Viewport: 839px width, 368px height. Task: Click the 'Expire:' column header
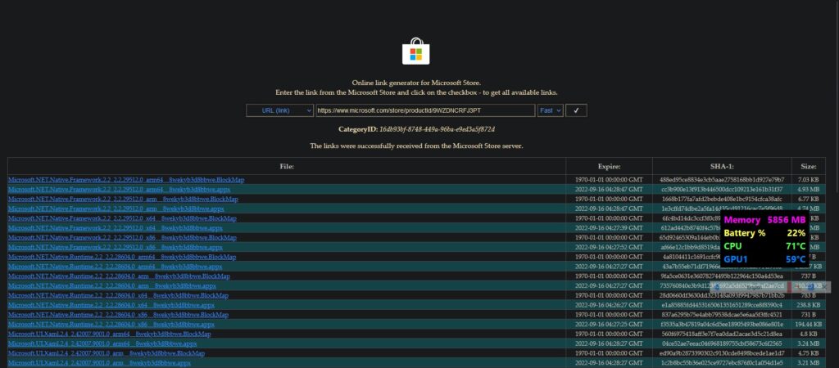609,166
